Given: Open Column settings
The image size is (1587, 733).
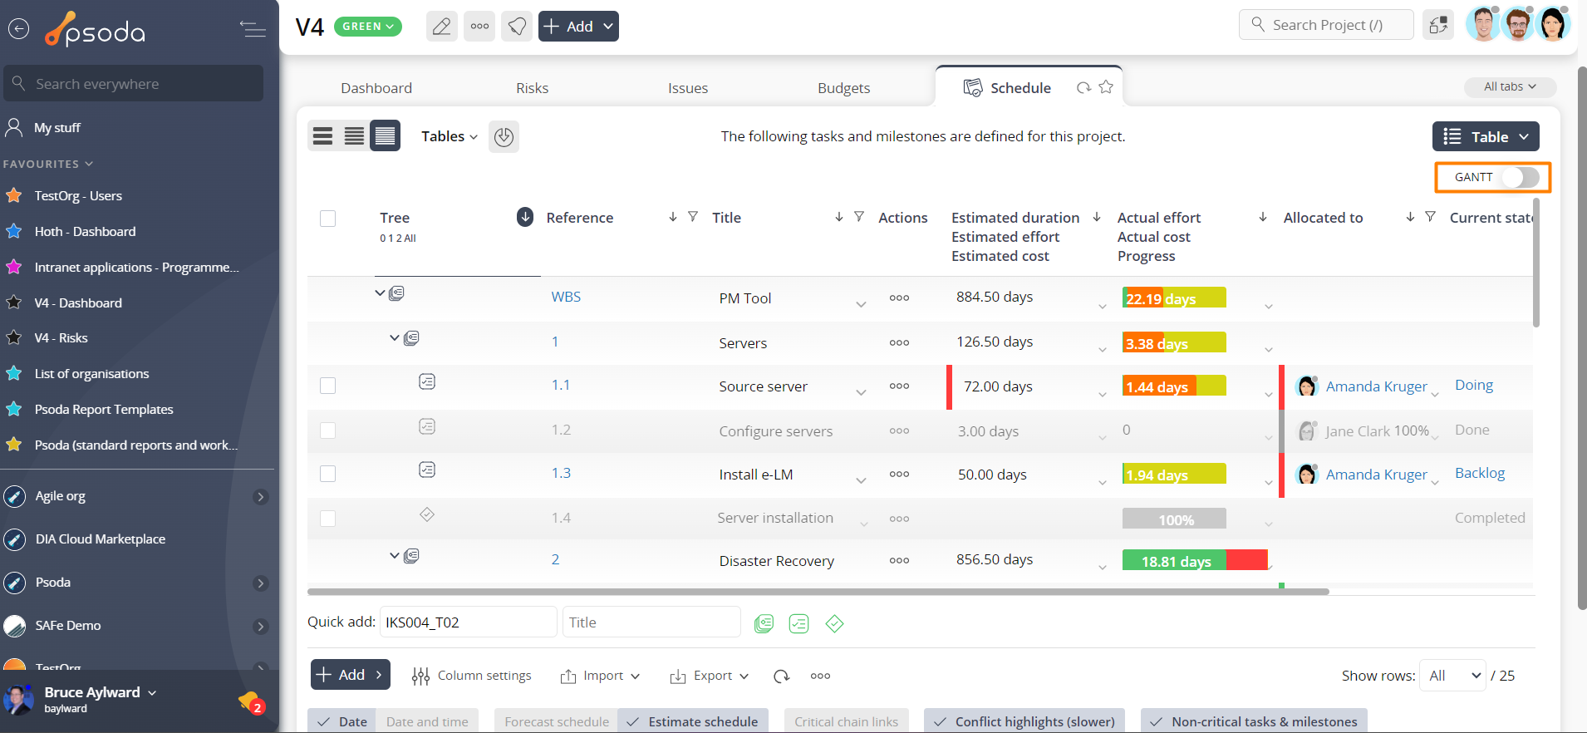Looking at the screenshot, I should (x=472, y=676).
